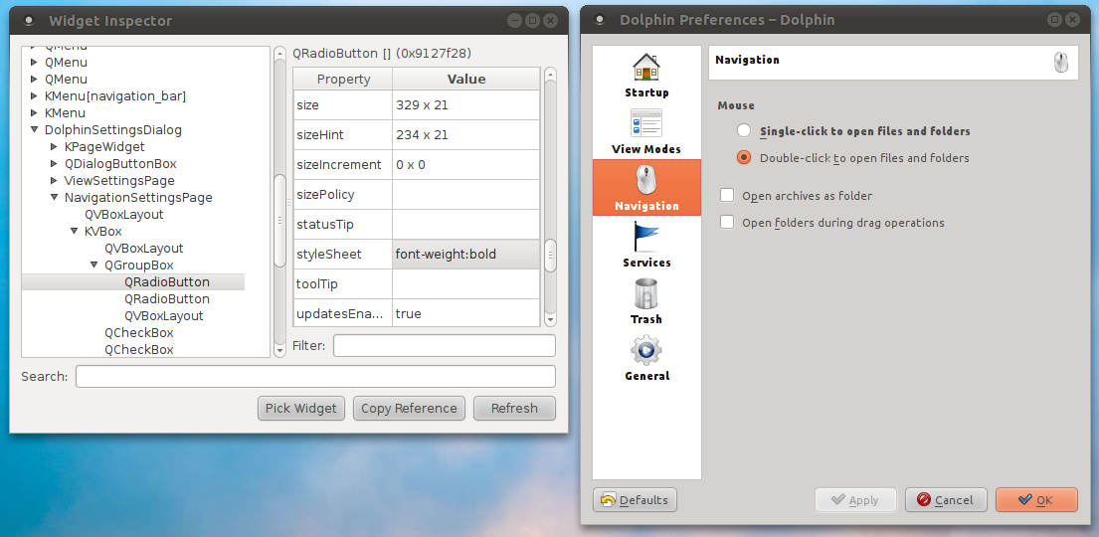Click the property table scroll up arrow
The height and width of the screenshot is (537, 1099).
(x=550, y=74)
